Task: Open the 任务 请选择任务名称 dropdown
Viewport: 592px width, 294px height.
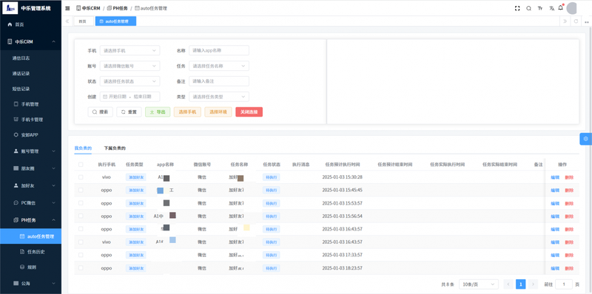Action: (x=219, y=66)
